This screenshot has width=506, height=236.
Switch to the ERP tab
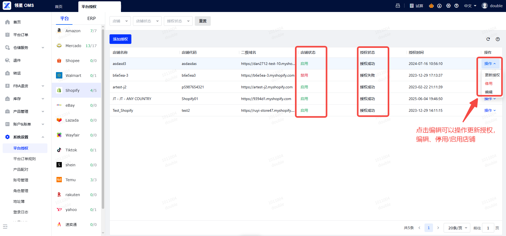pyautogui.click(x=91, y=18)
